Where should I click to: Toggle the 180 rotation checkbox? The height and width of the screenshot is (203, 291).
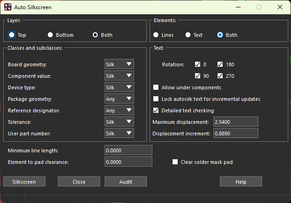tap(220, 64)
